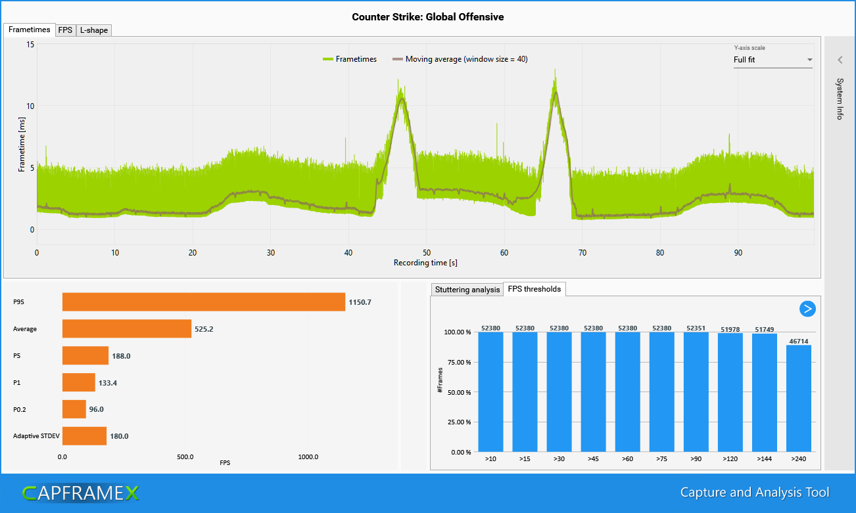Open the L-shape tab
Image resolution: width=856 pixels, height=513 pixels.
[93, 30]
